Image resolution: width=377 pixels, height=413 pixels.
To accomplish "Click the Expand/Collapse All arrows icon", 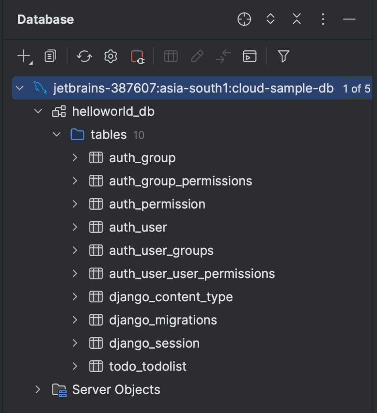I will (270, 19).
